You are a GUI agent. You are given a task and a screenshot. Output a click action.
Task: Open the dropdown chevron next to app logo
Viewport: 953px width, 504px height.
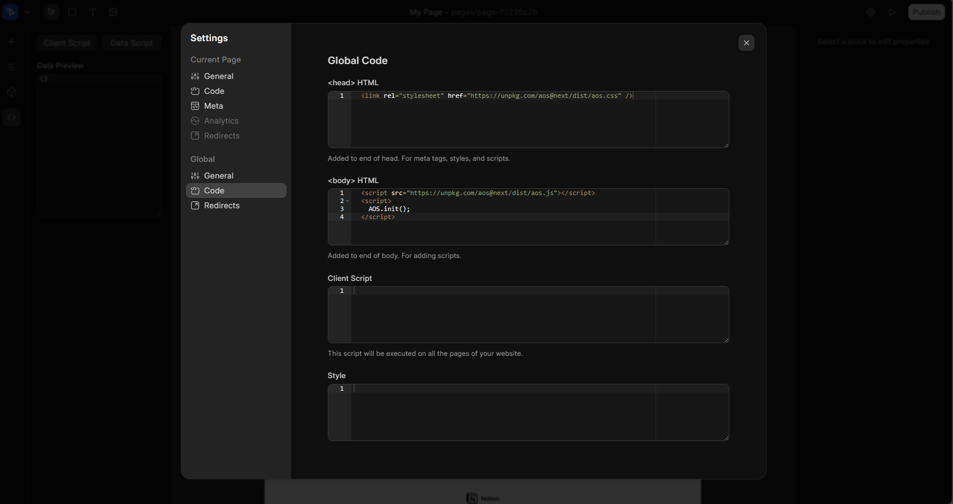click(x=27, y=12)
